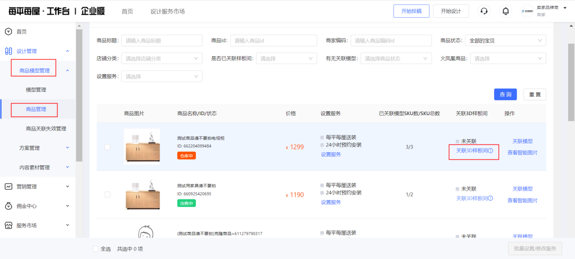Open notifications bell icon
Screen dimensions: 575x259
coord(506,11)
